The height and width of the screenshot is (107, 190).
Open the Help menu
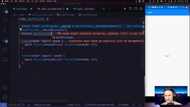(55, 1)
